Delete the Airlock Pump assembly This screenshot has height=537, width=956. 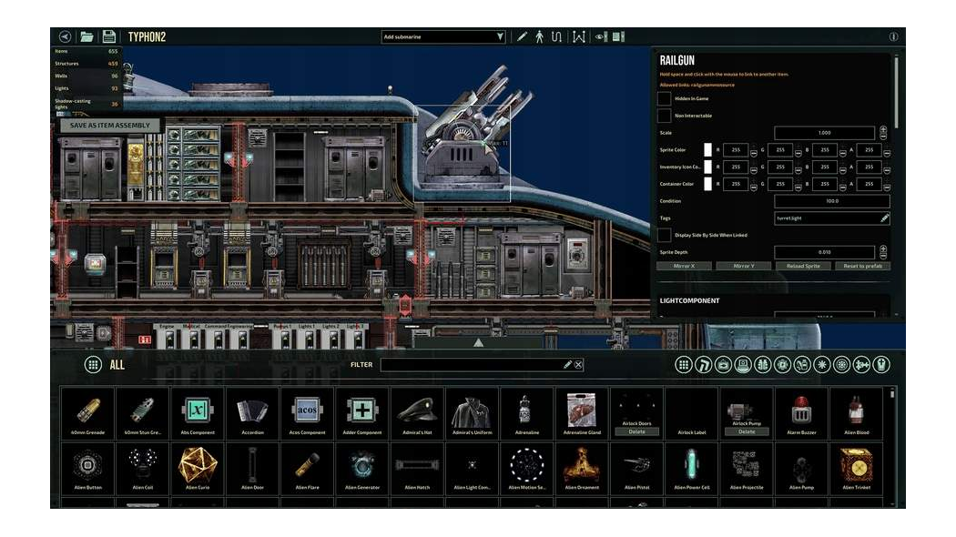point(747,431)
